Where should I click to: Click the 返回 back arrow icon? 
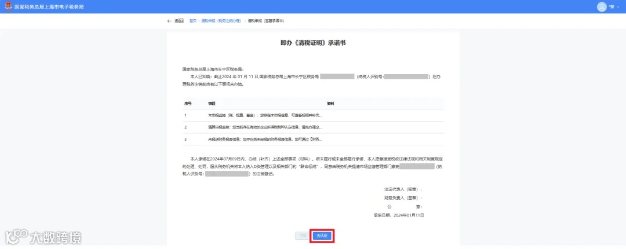point(169,21)
